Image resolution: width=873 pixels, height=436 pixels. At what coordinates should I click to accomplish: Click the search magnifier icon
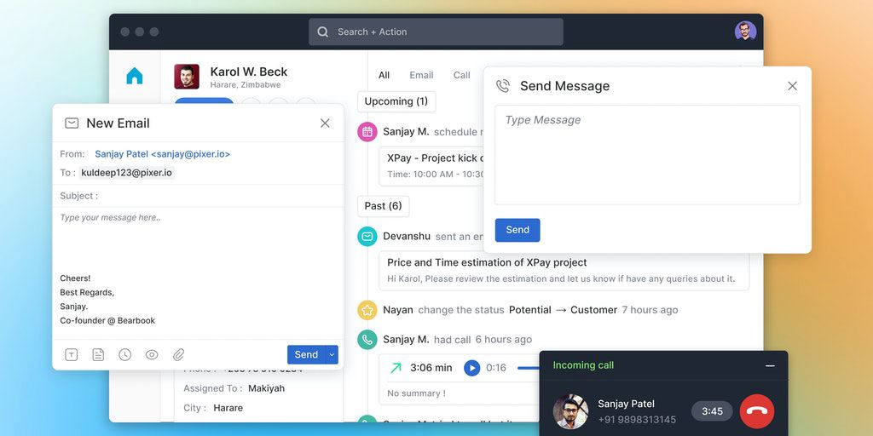[x=323, y=32]
